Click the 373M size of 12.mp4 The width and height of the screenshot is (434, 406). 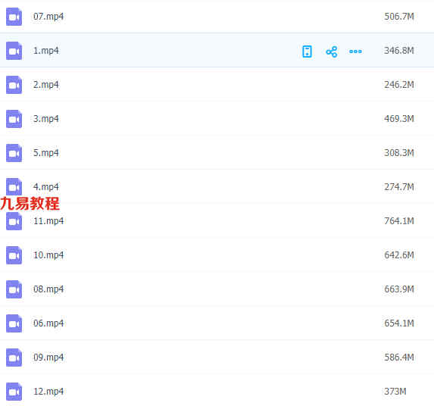[x=395, y=392]
